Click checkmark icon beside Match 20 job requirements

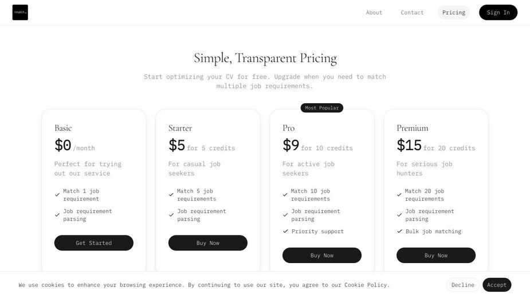(399, 195)
